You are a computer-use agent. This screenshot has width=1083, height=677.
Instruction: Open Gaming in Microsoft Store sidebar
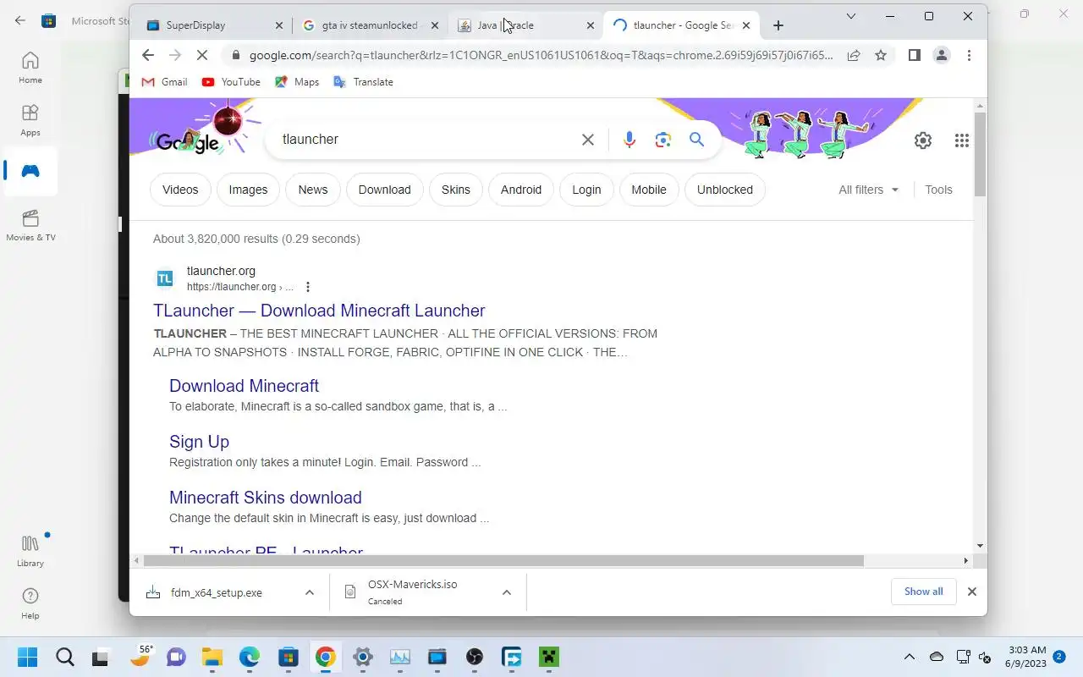tap(30, 171)
